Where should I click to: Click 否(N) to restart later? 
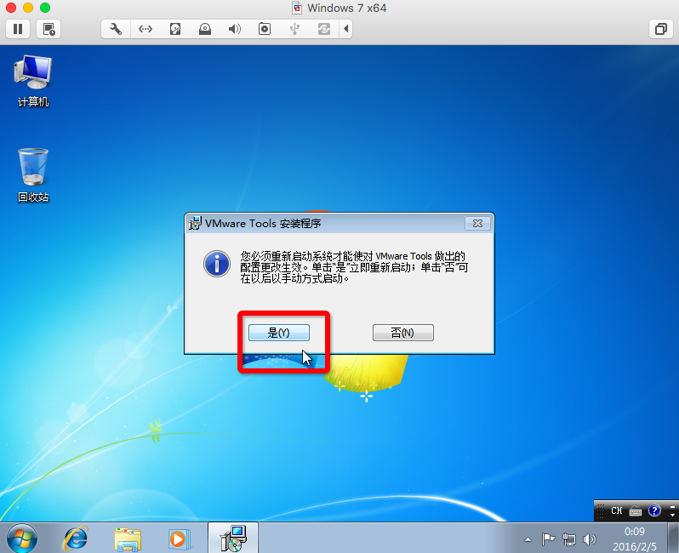point(402,333)
